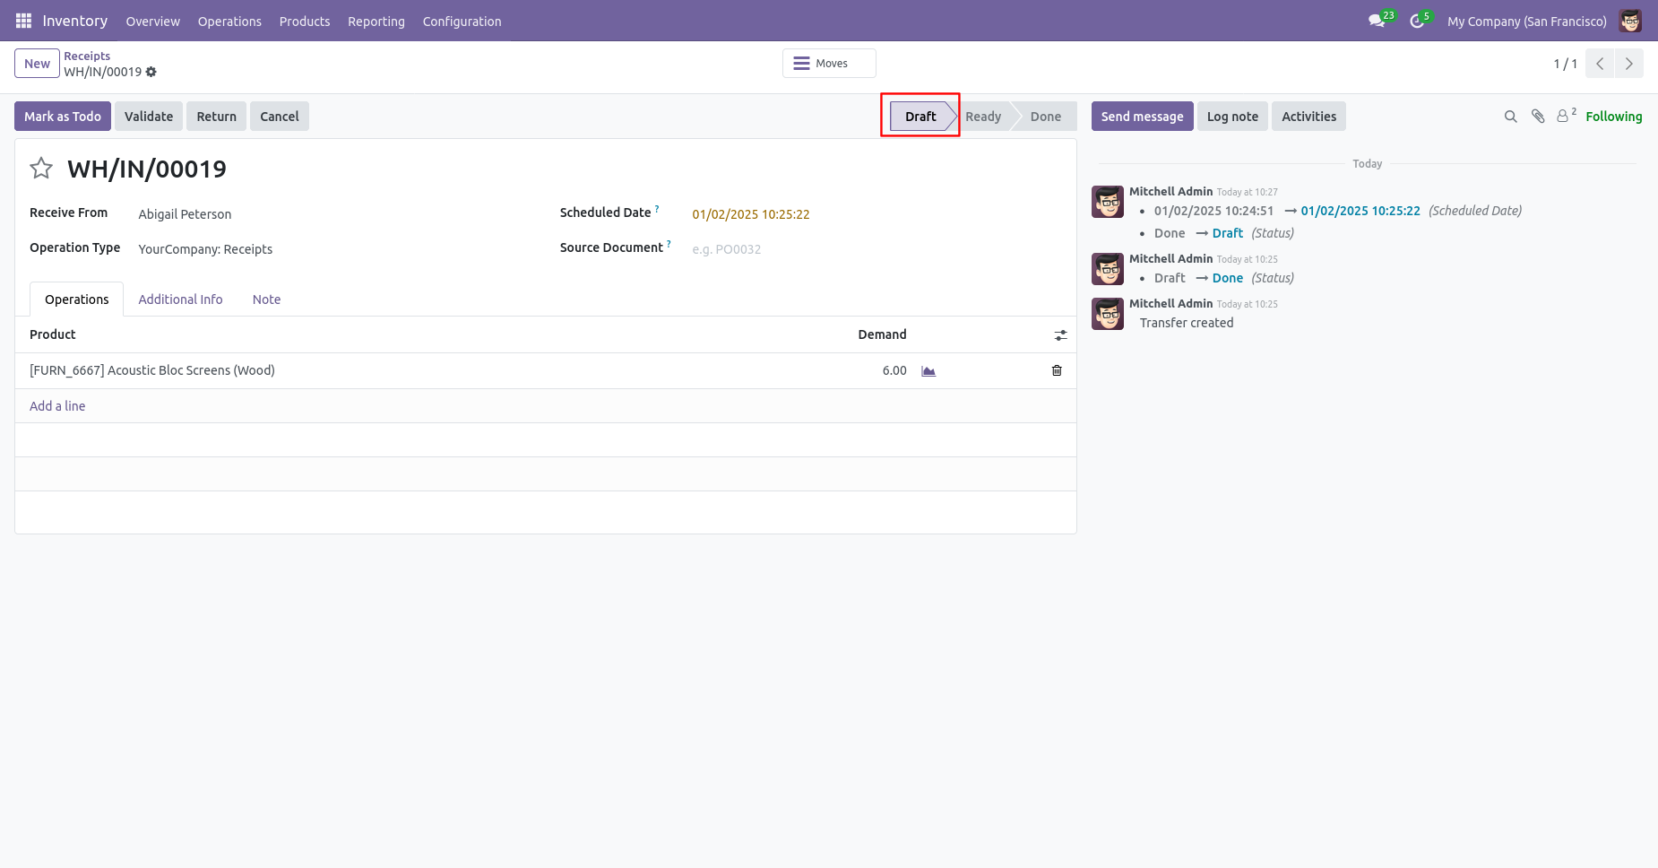Click the Send message button
Screen dimensions: 1658x868
1142,117
